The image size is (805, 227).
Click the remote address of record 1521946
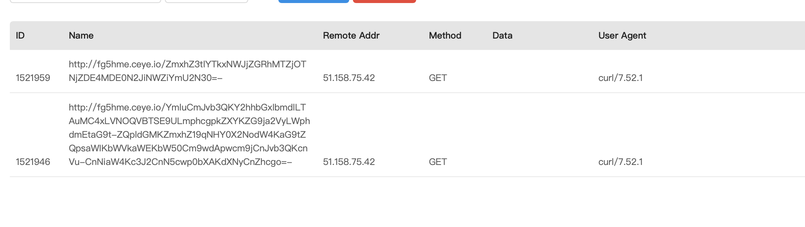coord(349,162)
